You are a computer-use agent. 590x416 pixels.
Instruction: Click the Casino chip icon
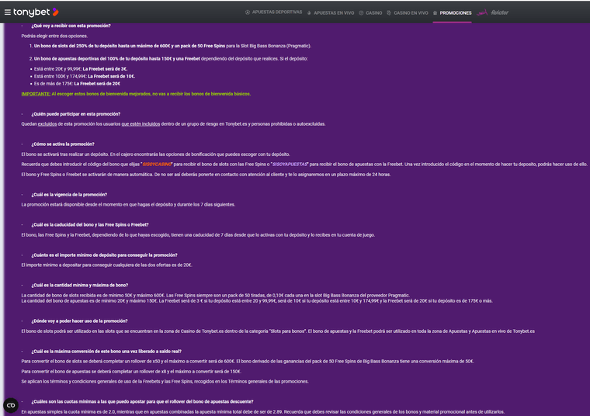(x=361, y=12)
